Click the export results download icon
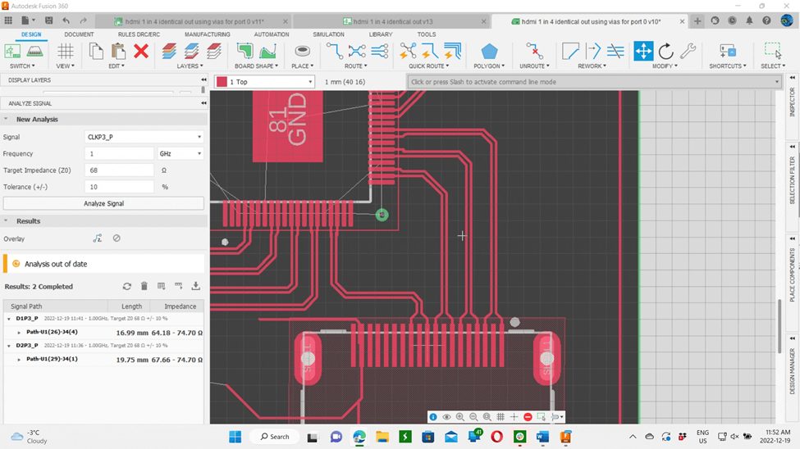Screen dimensions: 800x449 point(196,286)
